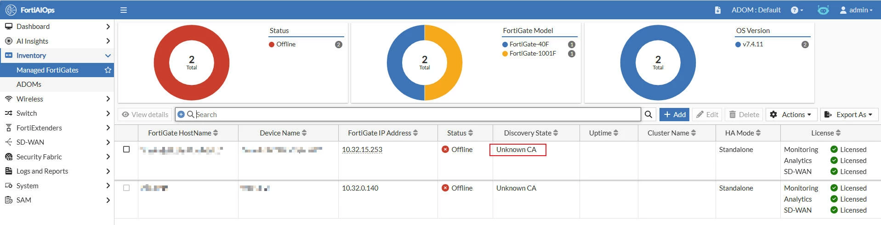Check the row for 10.32.0.140

(126, 188)
